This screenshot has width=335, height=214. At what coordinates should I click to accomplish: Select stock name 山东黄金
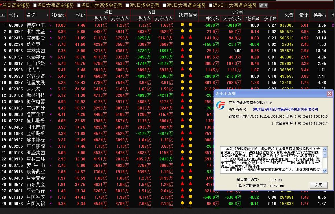point(36,184)
